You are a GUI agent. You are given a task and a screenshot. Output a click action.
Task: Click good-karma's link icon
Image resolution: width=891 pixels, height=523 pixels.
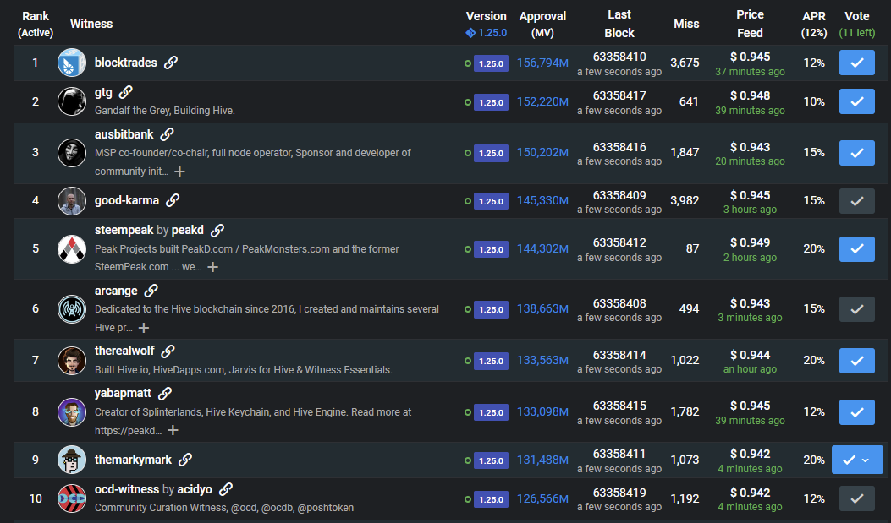[x=173, y=200]
